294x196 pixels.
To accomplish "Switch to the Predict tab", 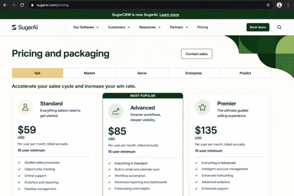I will coord(245,73).
